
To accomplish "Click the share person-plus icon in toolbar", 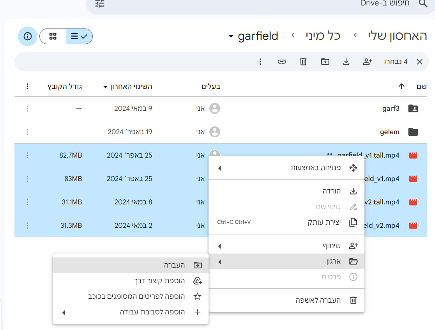I will [368, 62].
